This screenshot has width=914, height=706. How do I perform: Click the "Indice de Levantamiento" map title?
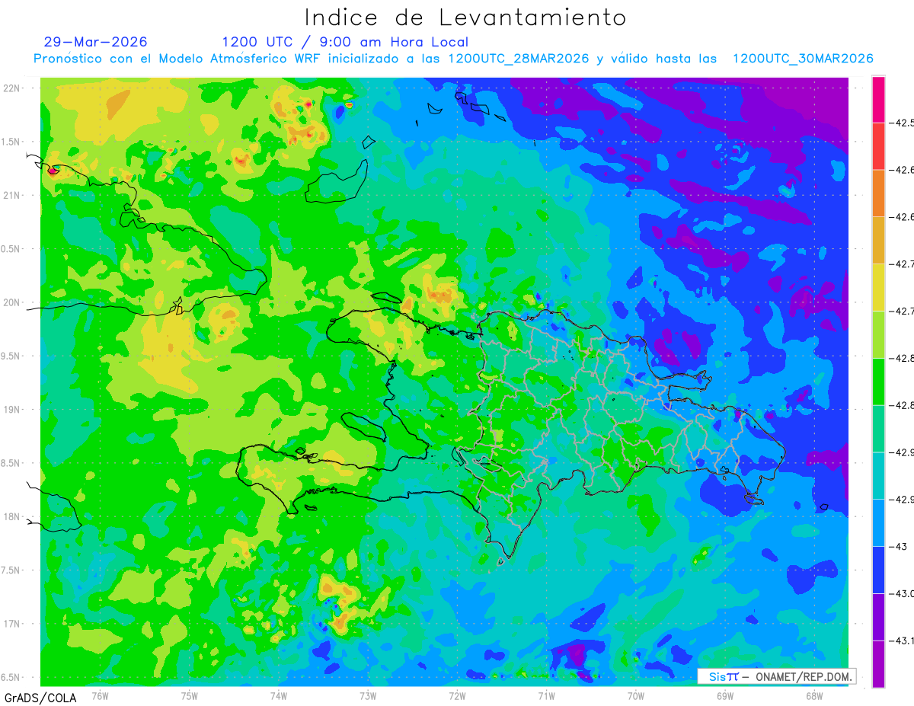pos(465,18)
